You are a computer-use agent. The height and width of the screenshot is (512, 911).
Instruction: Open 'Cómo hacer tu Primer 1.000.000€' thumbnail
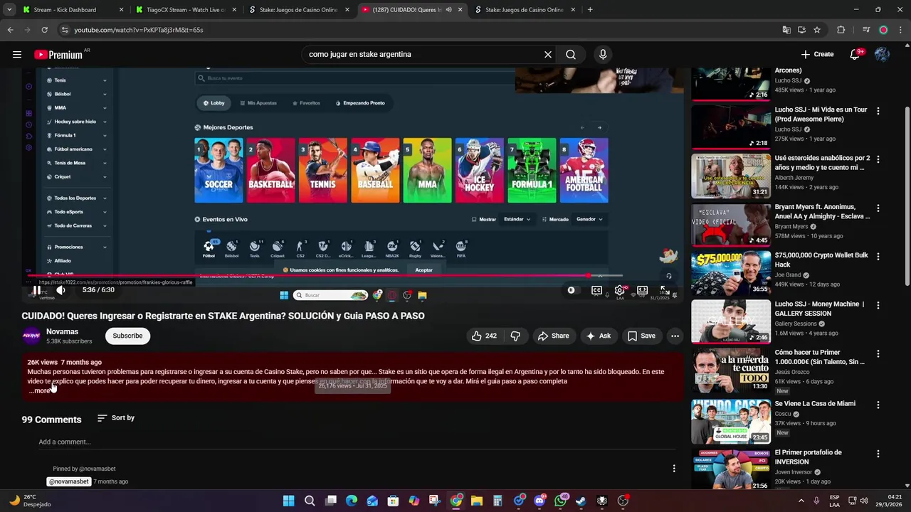(731, 370)
